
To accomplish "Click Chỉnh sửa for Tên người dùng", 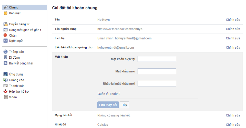I will click(233, 29).
